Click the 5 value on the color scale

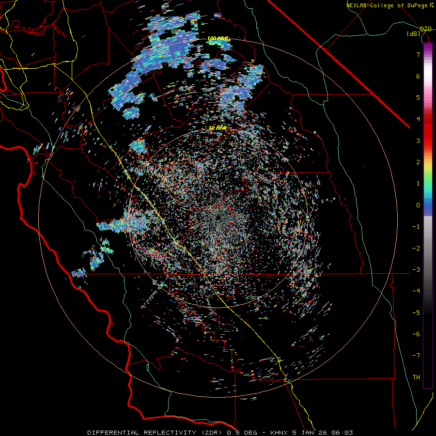418,97
